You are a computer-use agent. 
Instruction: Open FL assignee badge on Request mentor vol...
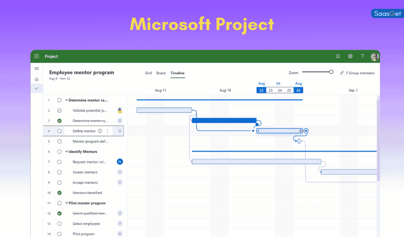coord(120,162)
